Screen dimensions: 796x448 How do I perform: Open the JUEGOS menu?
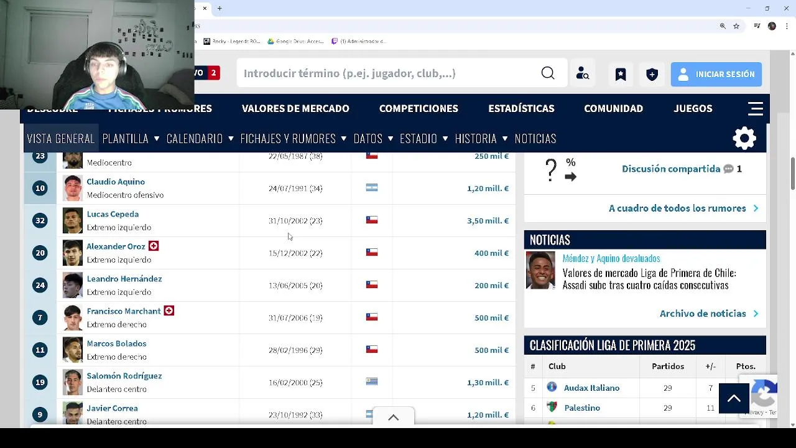(x=693, y=108)
